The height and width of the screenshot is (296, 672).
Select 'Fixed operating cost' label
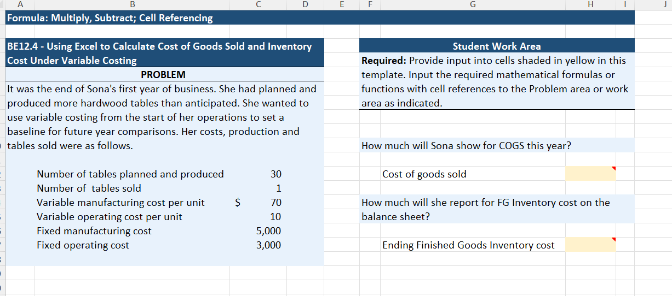pyautogui.click(x=83, y=245)
